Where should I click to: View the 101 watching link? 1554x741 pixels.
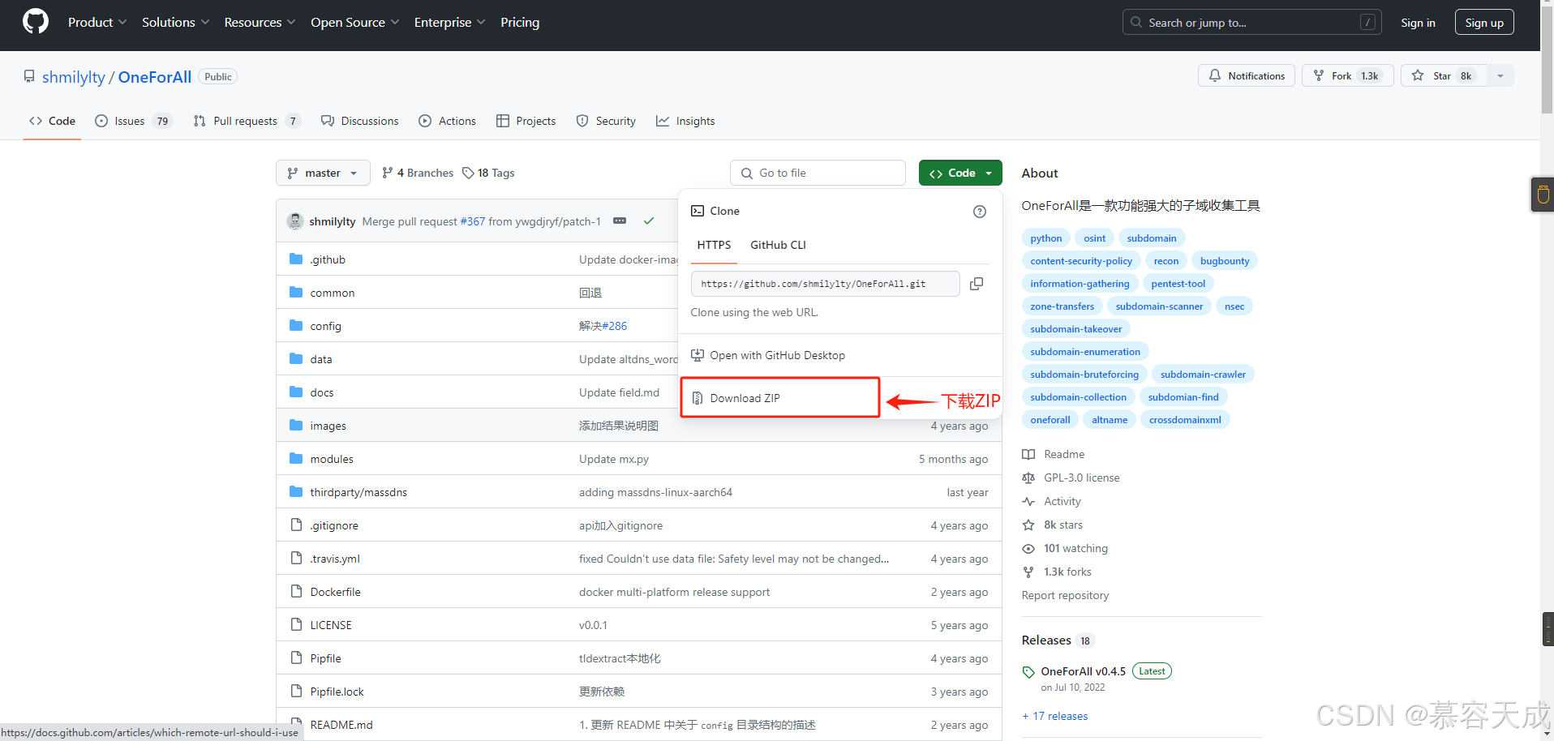pos(1065,548)
